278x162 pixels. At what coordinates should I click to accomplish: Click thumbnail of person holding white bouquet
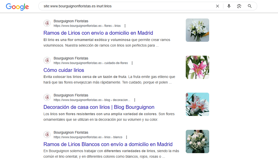pyautogui.click(x=197, y=141)
